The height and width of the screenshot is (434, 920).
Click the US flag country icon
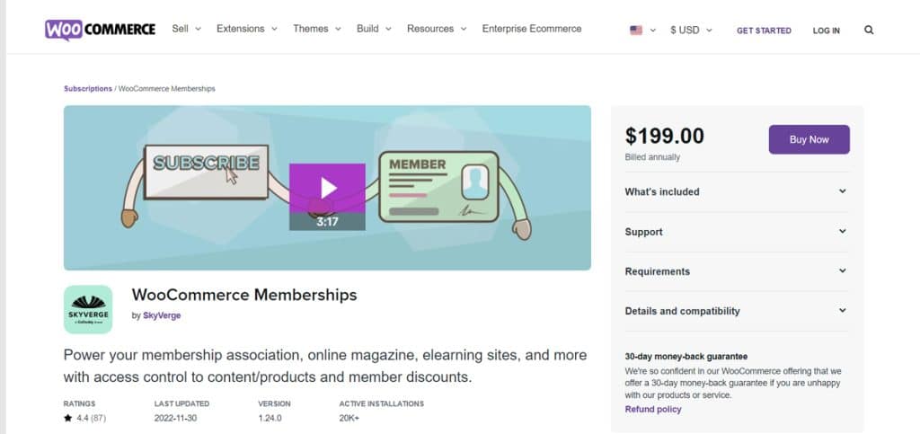click(636, 30)
